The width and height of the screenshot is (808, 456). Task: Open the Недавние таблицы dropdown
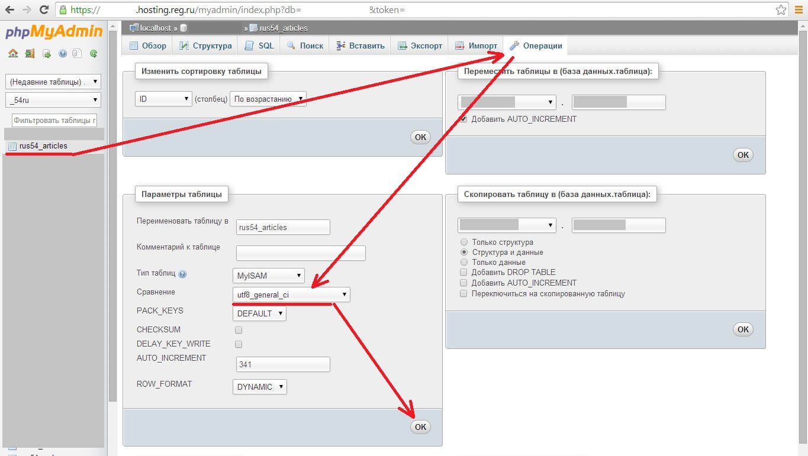click(x=53, y=82)
